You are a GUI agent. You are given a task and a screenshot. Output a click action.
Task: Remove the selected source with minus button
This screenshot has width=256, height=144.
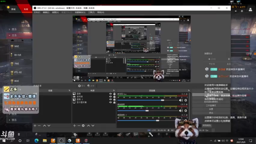click(79, 125)
